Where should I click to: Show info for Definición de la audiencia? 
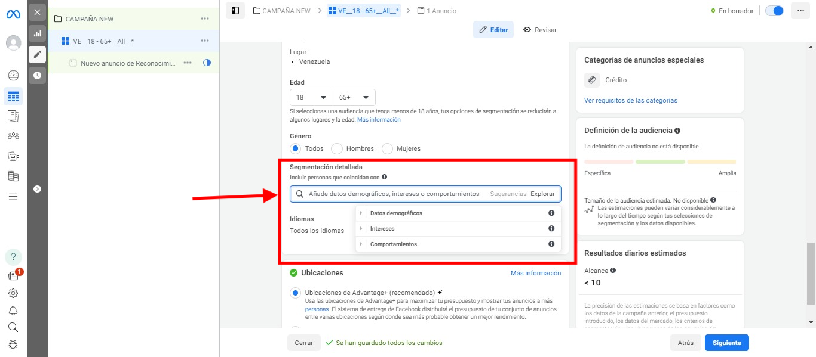[677, 131]
